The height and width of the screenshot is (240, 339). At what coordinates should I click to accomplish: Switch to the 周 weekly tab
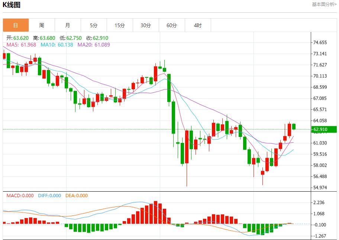(42, 25)
